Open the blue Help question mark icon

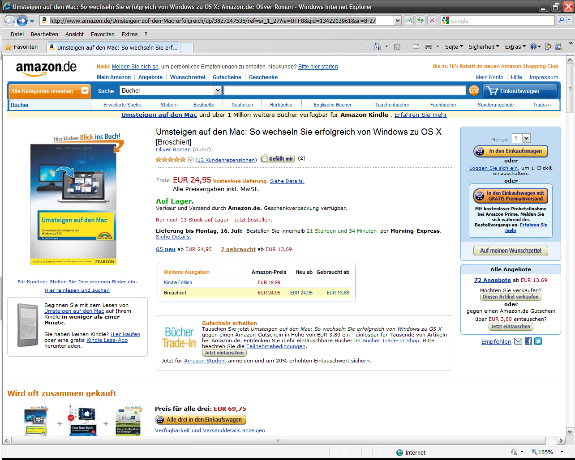point(533,47)
